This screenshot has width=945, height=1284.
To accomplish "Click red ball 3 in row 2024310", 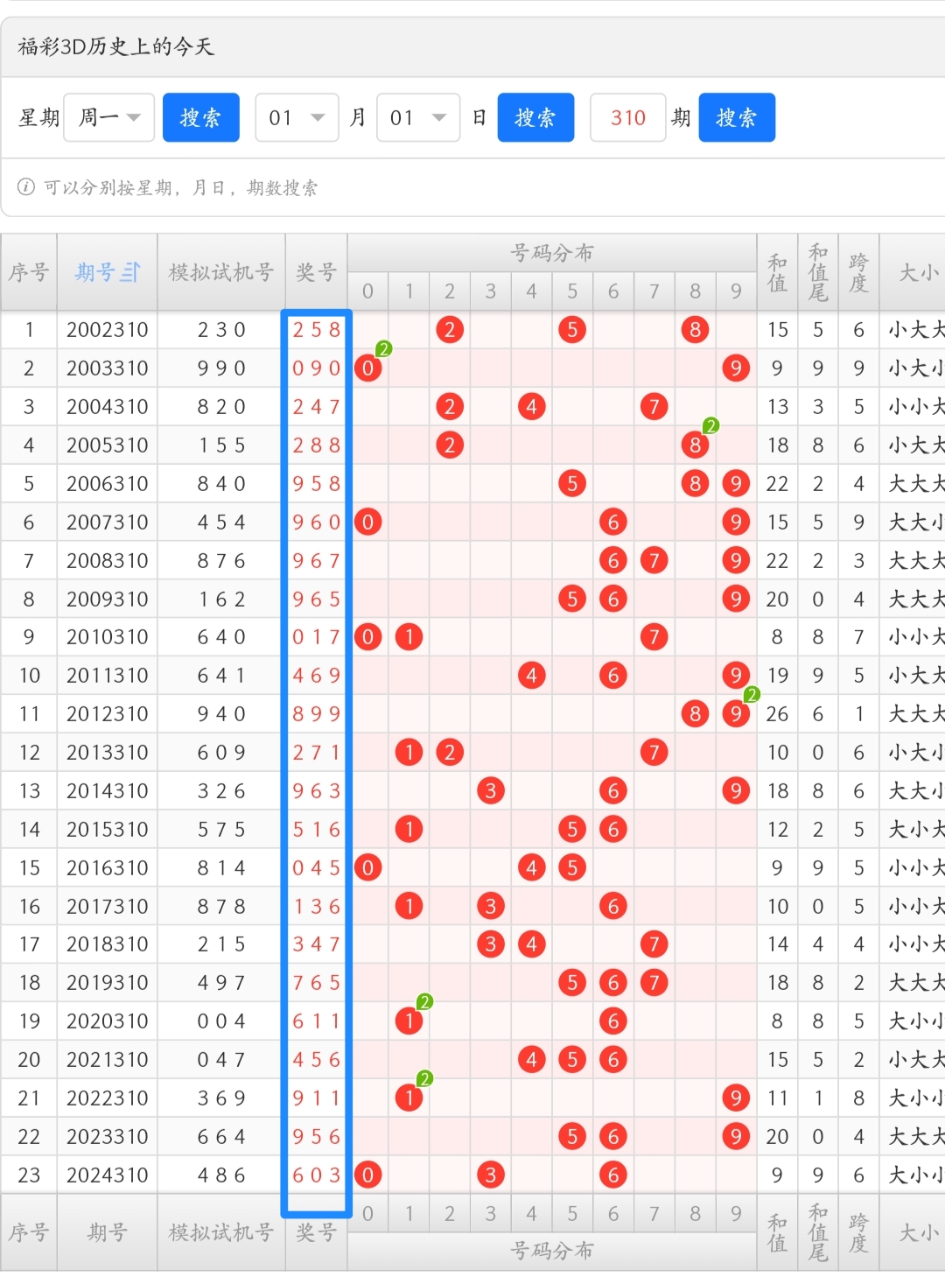I will tap(491, 1175).
